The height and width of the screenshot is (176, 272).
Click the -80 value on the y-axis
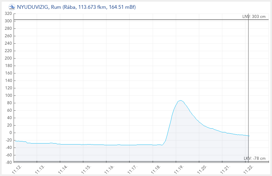click(8, 162)
